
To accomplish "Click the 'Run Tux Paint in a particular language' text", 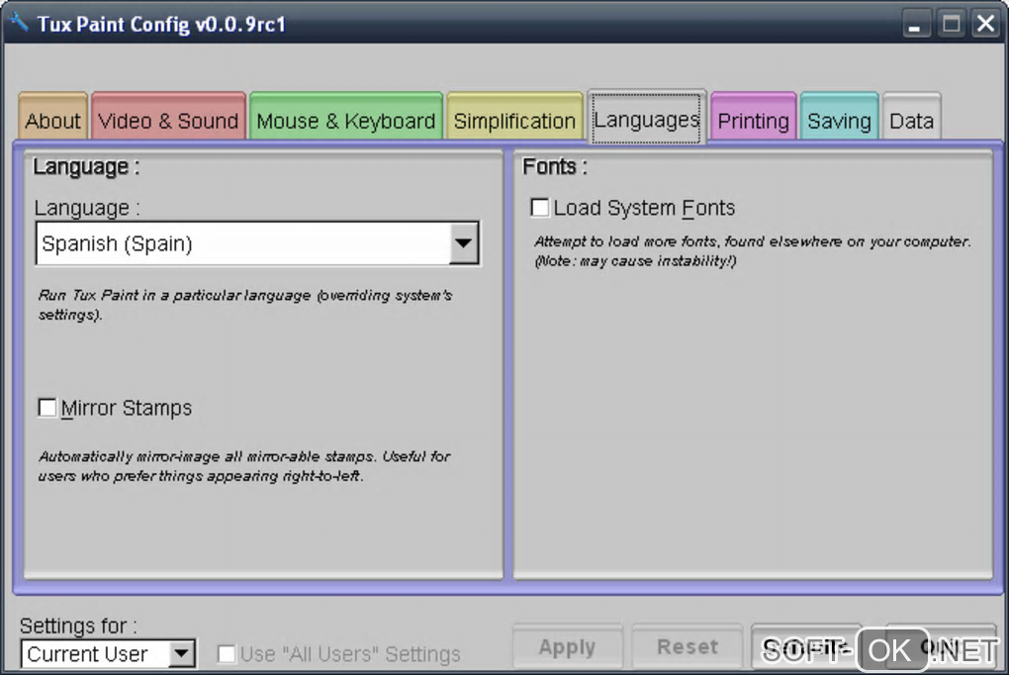I will click(244, 305).
